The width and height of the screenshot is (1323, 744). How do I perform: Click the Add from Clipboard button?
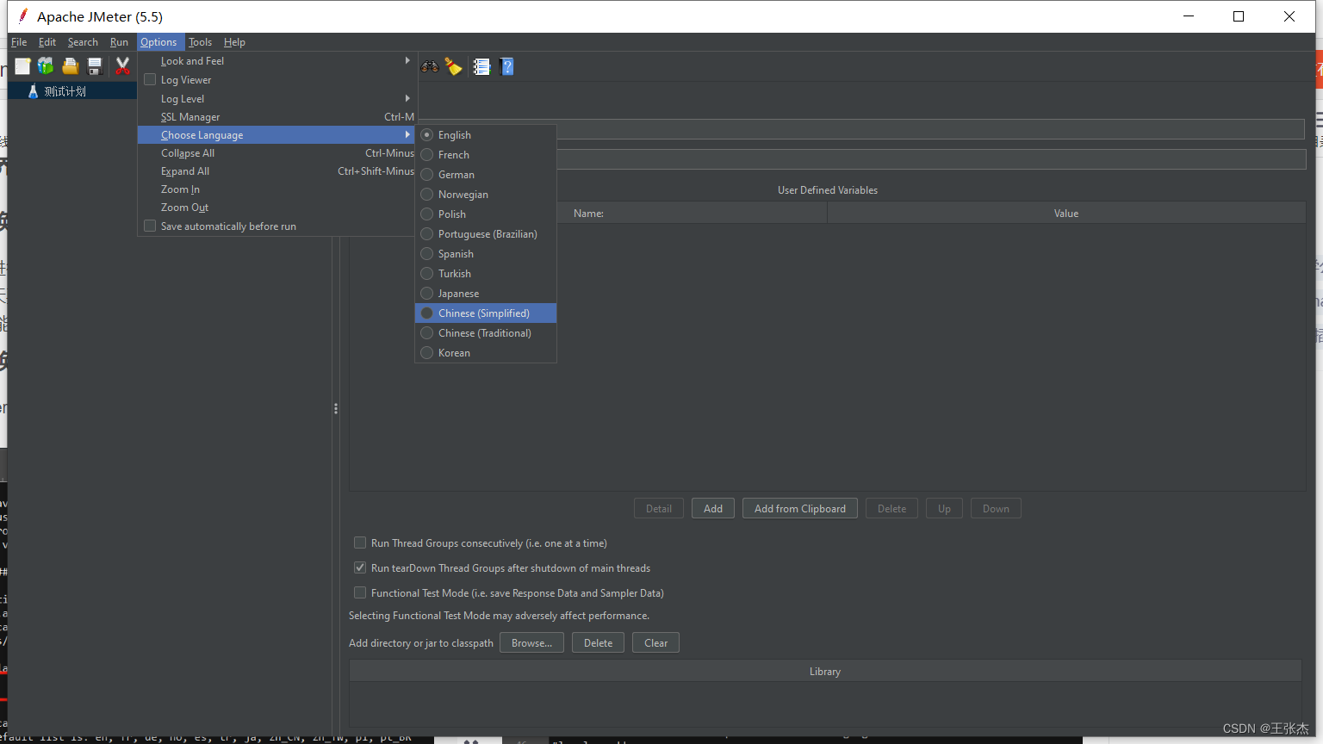(x=799, y=509)
